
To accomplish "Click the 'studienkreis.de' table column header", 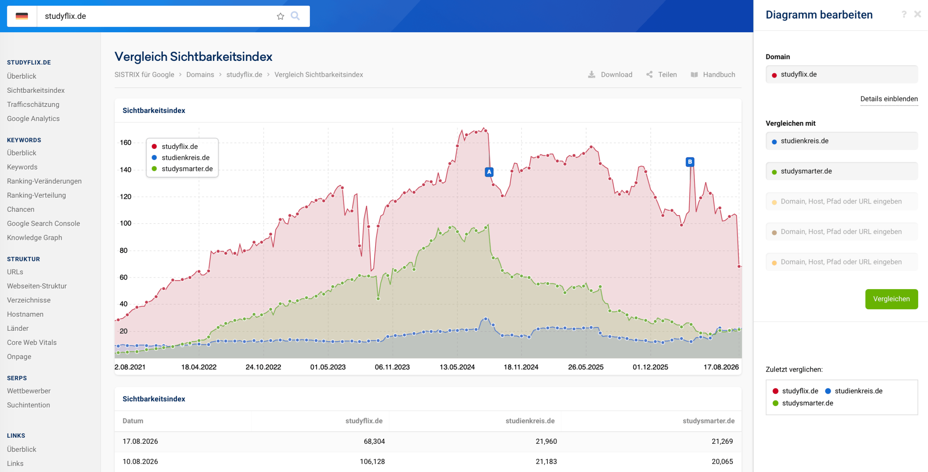I will pos(530,421).
